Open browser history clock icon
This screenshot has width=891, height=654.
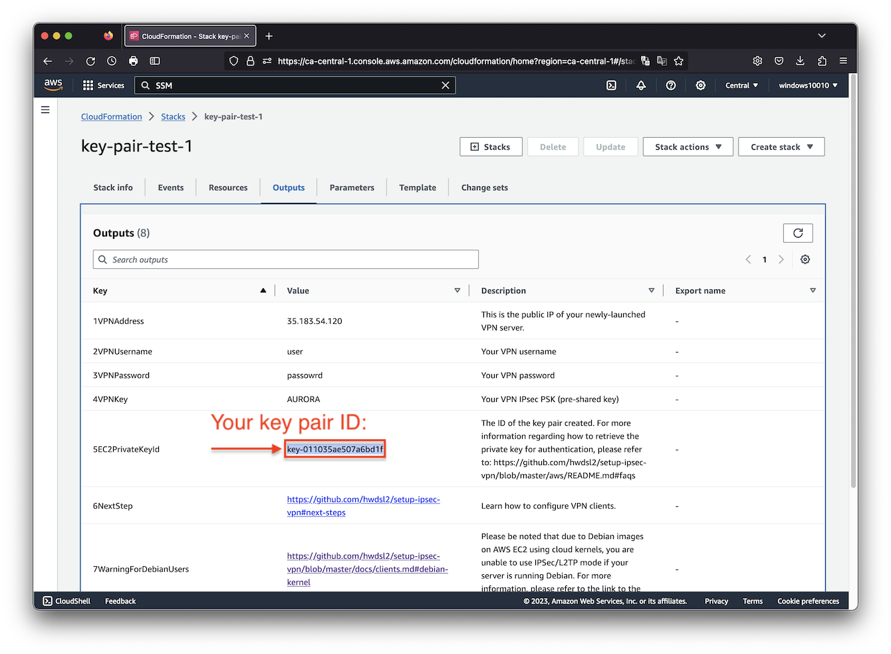pos(112,61)
